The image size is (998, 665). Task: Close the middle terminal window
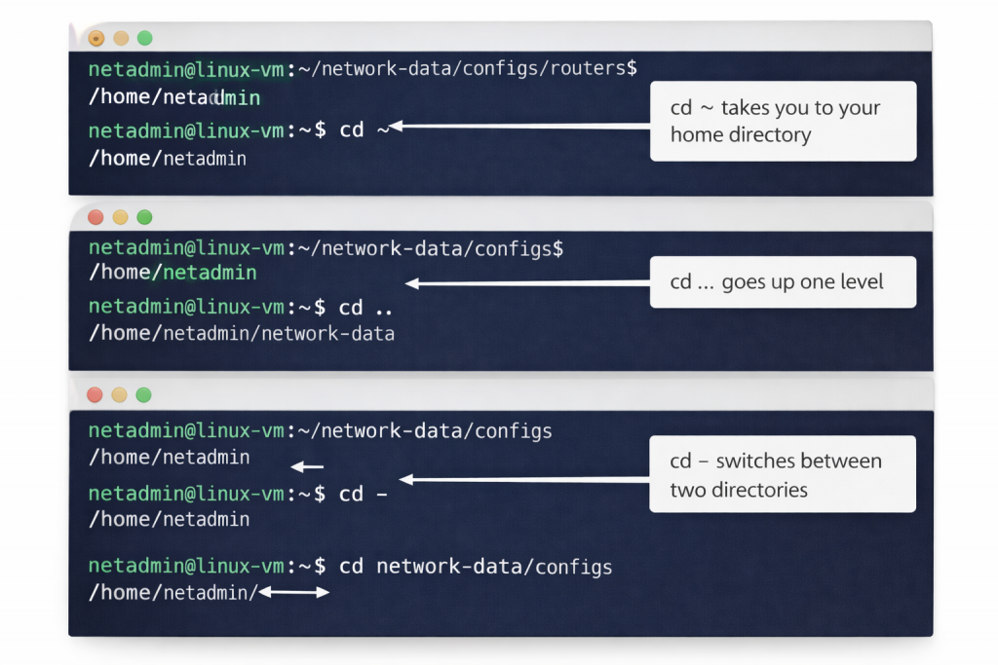tap(96, 217)
